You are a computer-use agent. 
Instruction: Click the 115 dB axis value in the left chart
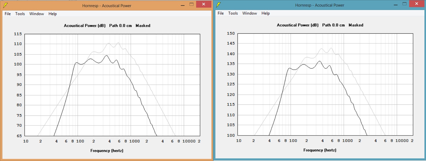[18, 34]
